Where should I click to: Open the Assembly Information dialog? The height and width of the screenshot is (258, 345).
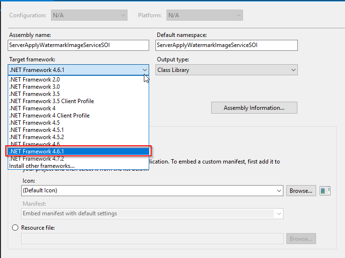coord(254,107)
